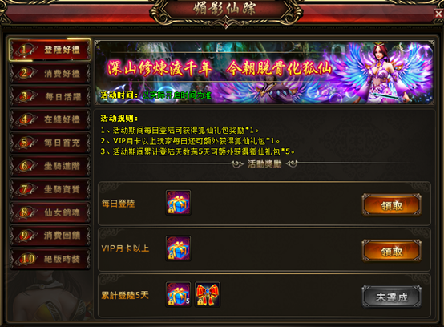Screen dimensions: 444x327
Task: Open tab 7 坐騎資質
Action: click(50, 189)
